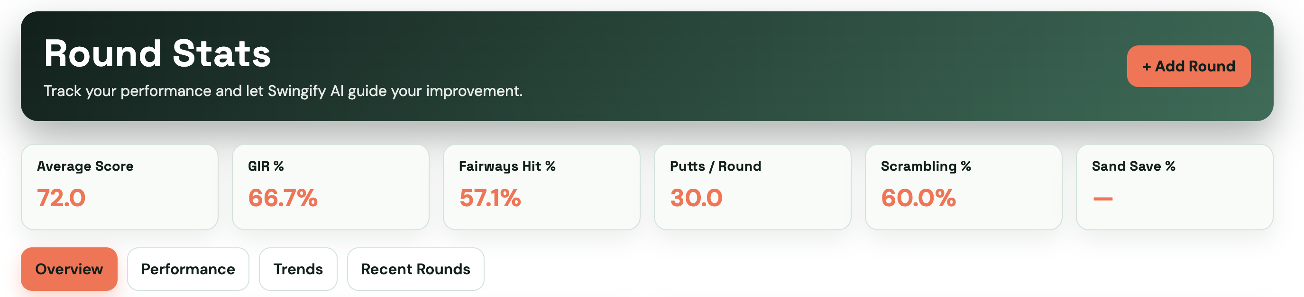Click the plus icon in Add Round
The height and width of the screenshot is (297, 1304).
click(1147, 66)
